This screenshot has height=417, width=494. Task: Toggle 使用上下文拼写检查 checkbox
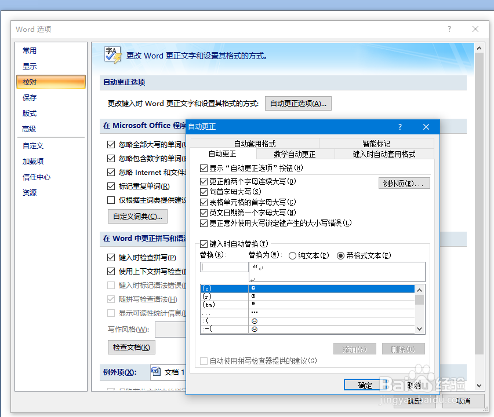click(x=111, y=271)
